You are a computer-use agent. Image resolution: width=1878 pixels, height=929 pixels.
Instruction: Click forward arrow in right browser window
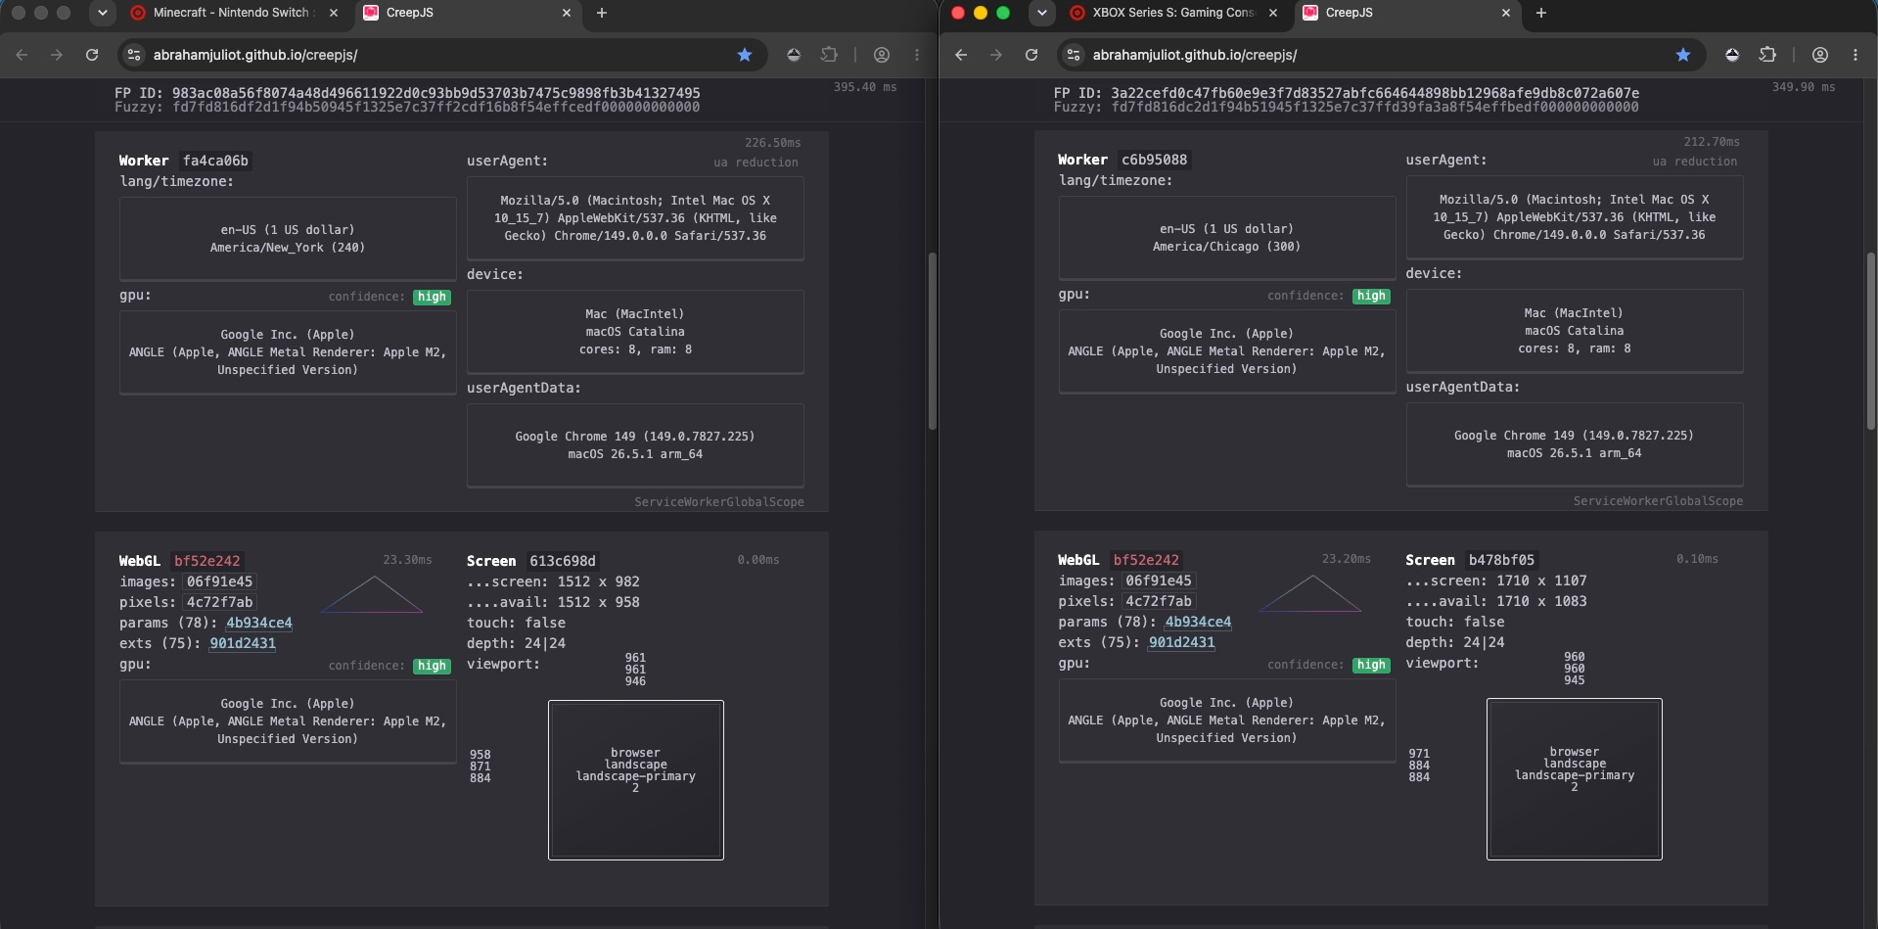[x=996, y=55]
